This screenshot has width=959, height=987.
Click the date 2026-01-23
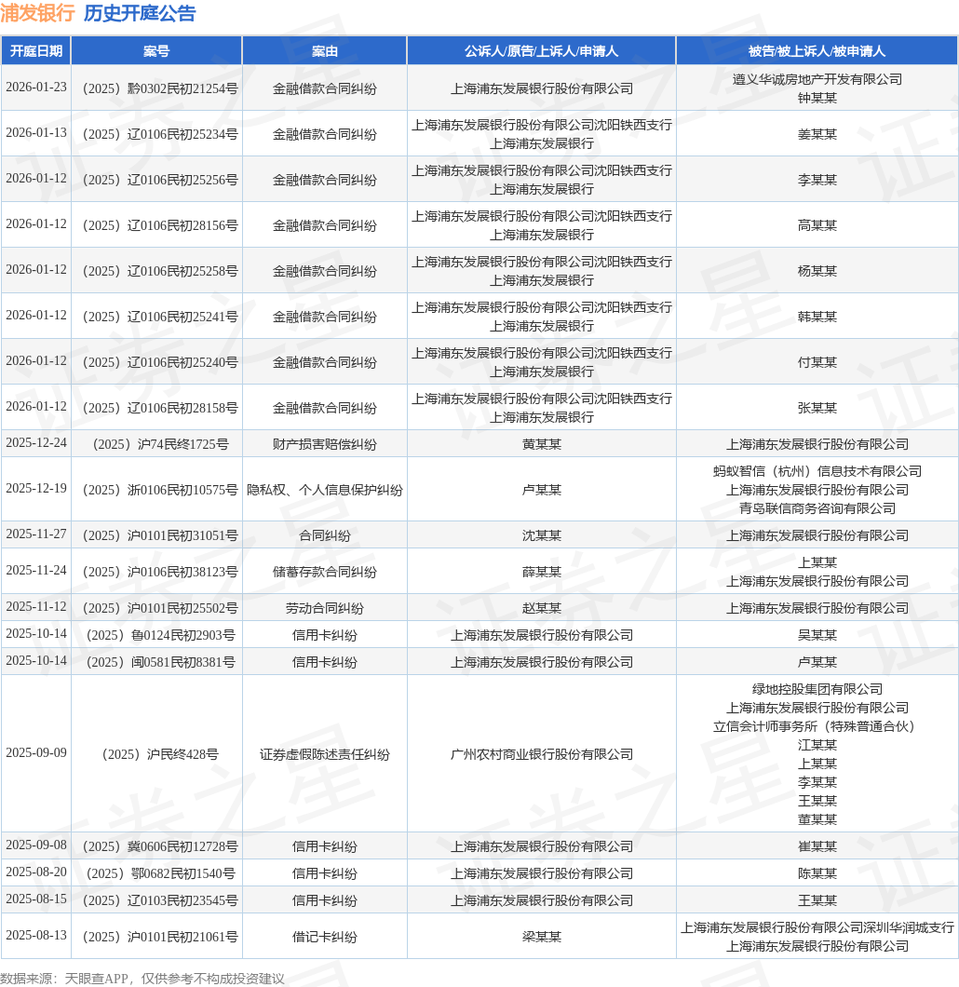(x=36, y=88)
